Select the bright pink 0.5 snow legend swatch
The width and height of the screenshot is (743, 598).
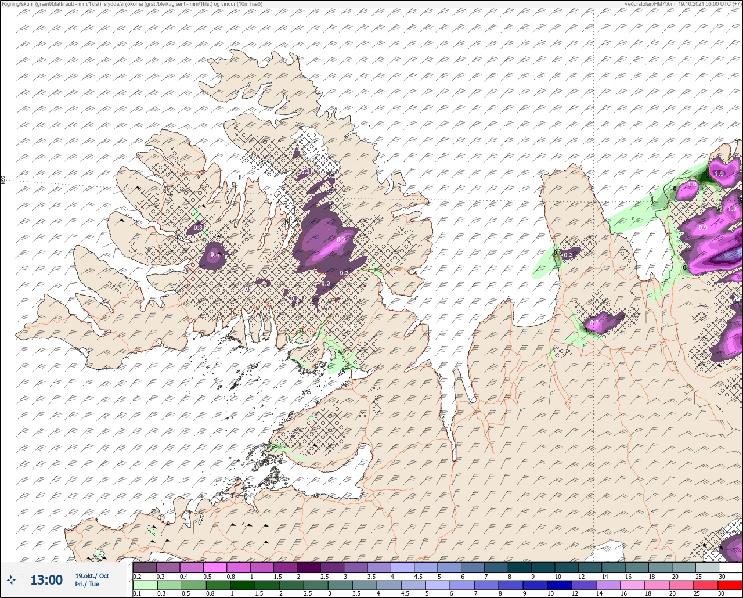pos(215,567)
